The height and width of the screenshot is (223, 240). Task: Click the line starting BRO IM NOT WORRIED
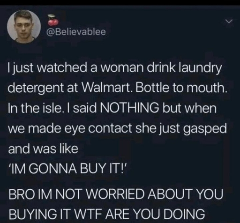(x=116, y=194)
